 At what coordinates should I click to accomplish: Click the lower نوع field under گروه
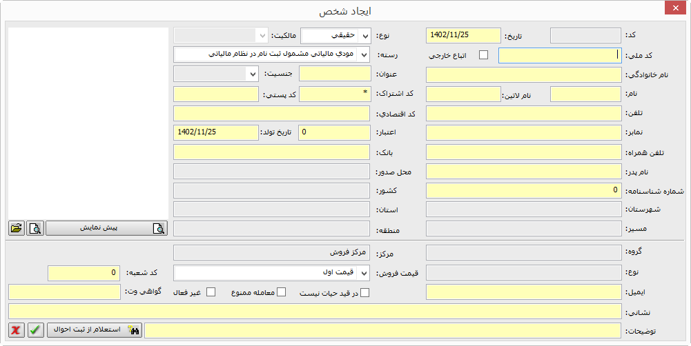click(x=523, y=273)
